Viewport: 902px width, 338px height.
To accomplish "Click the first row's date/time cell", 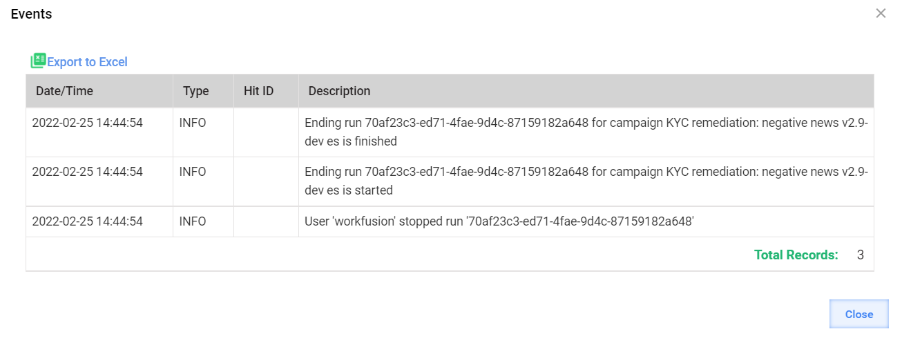I will pyautogui.click(x=99, y=132).
